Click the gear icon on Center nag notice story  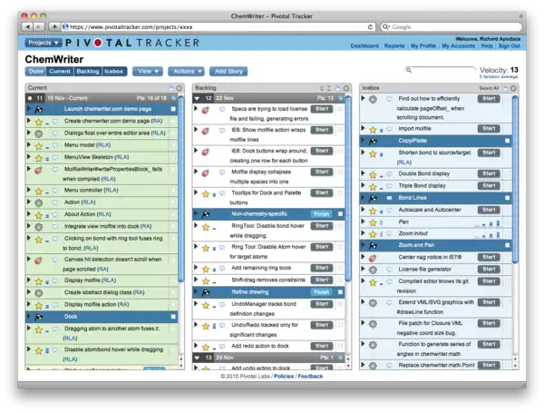373,259
